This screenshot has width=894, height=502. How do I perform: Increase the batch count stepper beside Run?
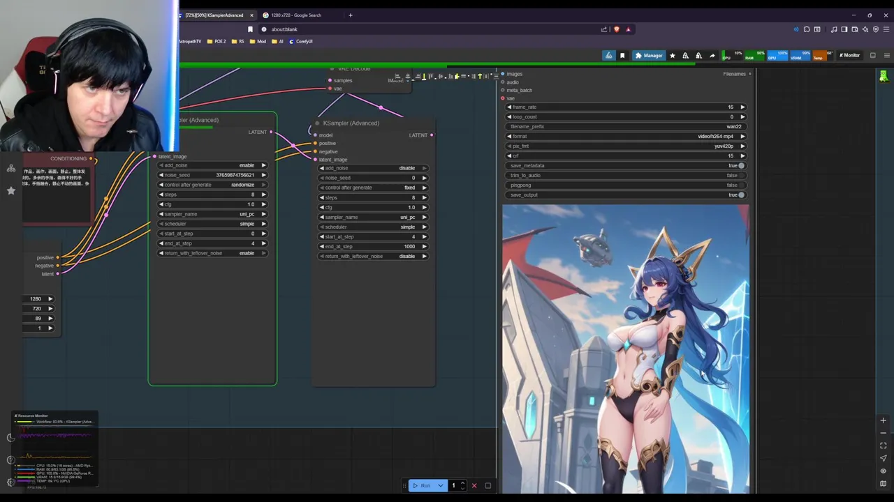tap(462, 483)
